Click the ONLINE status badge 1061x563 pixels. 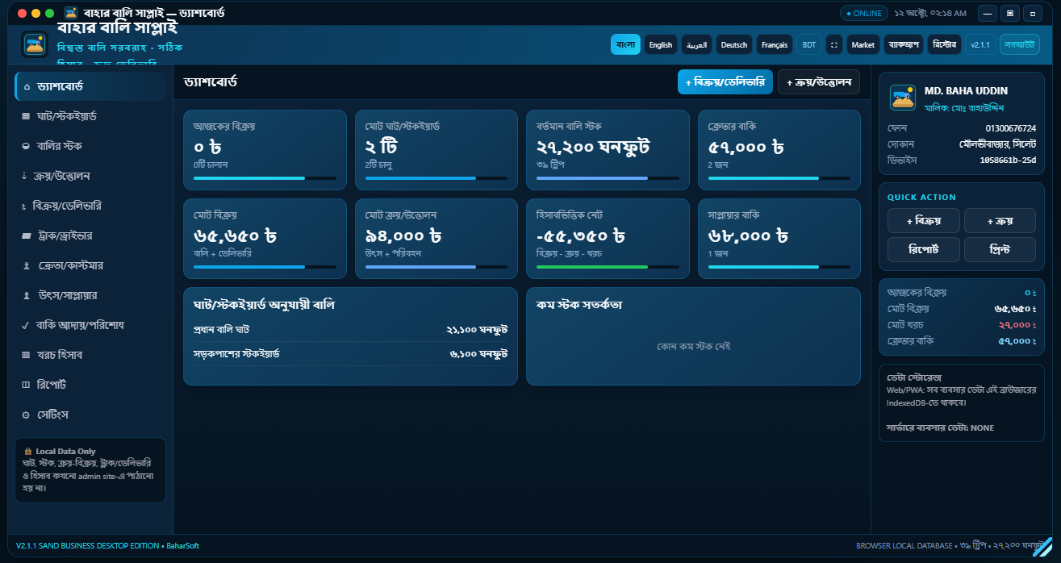coord(864,13)
